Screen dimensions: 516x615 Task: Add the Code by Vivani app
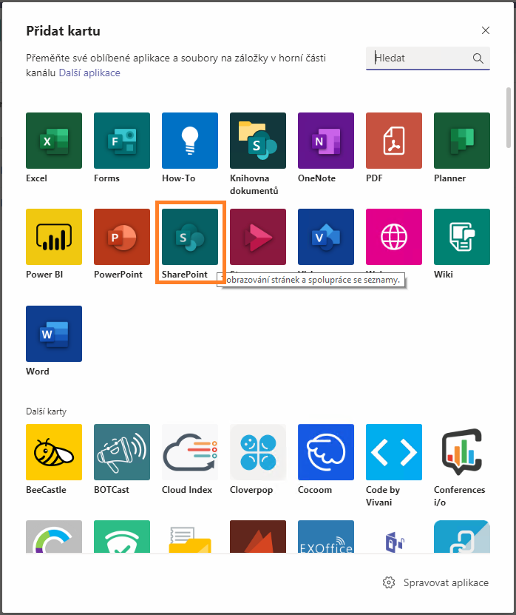[394, 452]
